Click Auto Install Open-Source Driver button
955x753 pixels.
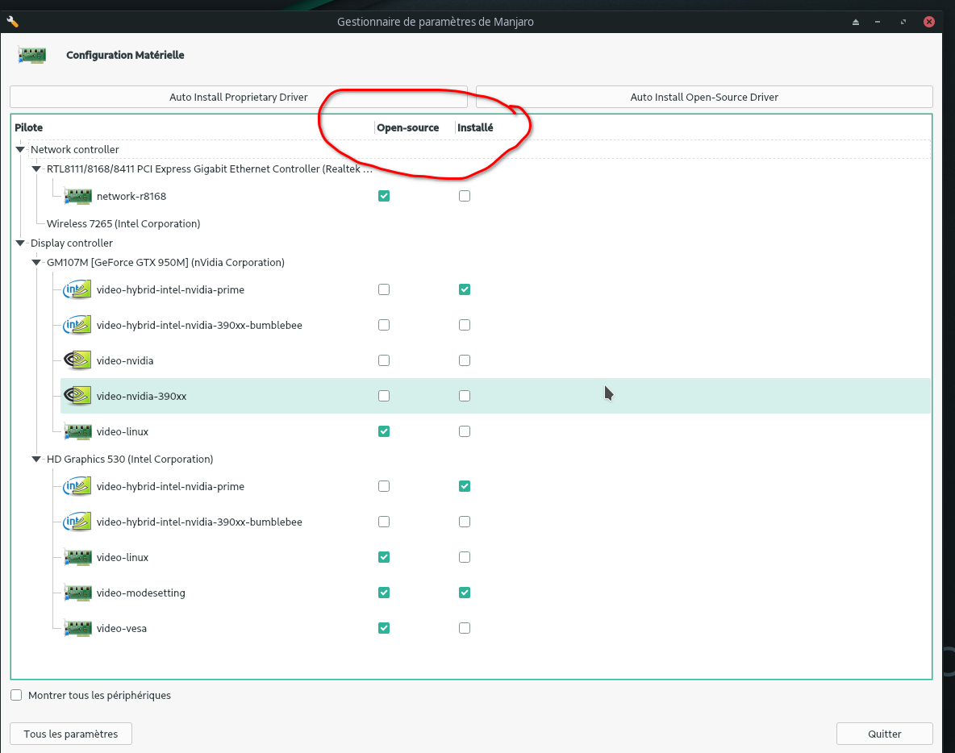click(704, 98)
